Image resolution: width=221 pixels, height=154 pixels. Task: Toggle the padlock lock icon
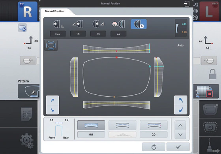click(x=213, y=74)
